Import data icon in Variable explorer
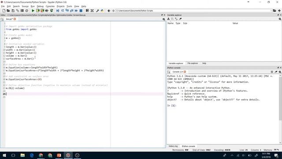Screen dimensions: 282x159 tap(168, 19)
